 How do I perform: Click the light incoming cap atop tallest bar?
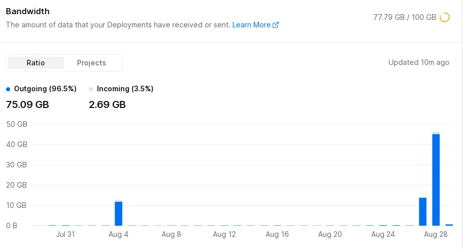click(x=436, y=133)
